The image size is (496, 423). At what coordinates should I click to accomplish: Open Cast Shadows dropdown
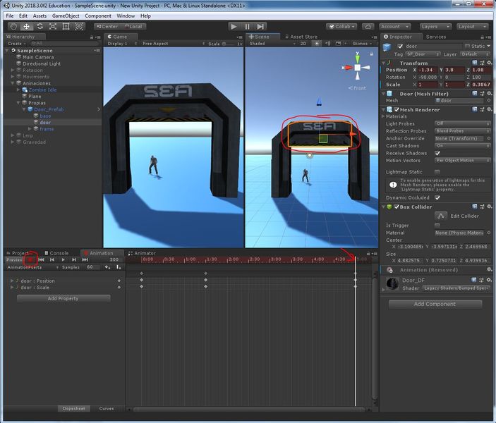point(462,146)
